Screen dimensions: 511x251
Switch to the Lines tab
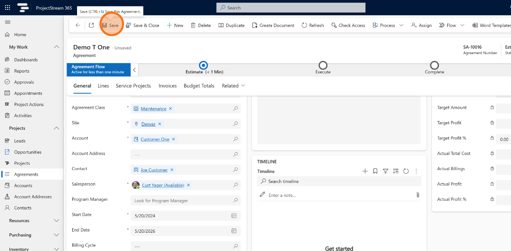pos(103,86)
